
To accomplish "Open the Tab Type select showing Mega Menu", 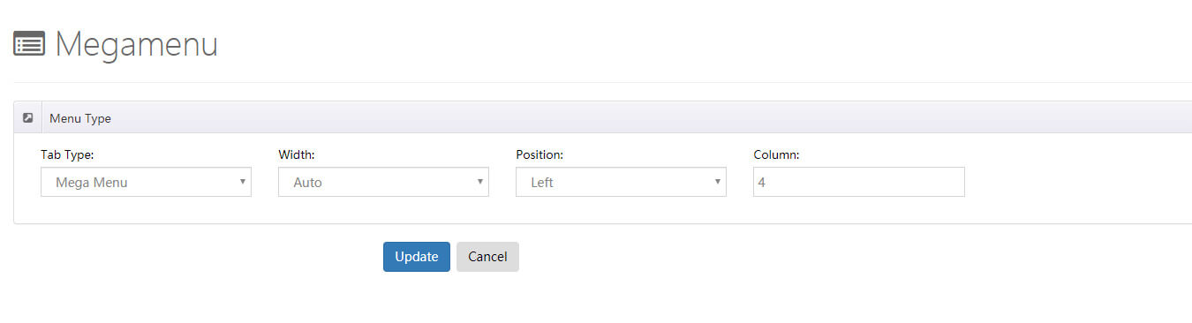I will pos(146,182).
